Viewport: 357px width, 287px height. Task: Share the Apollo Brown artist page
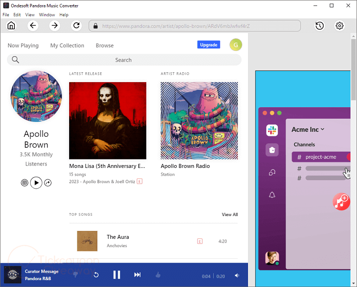click(x=48, y=183)
